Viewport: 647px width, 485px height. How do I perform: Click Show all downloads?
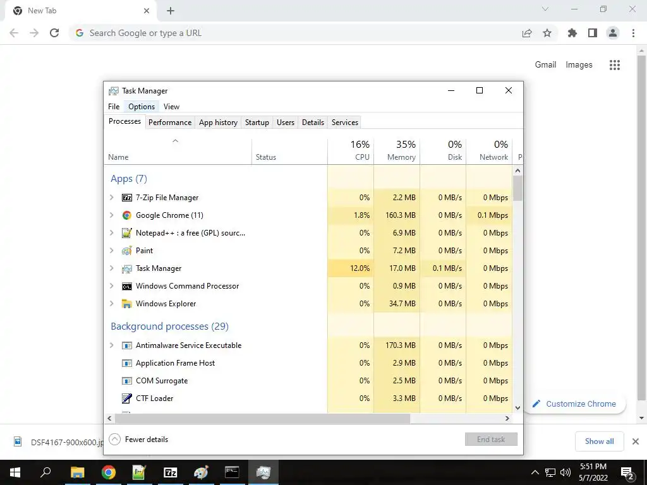point(599,441)
